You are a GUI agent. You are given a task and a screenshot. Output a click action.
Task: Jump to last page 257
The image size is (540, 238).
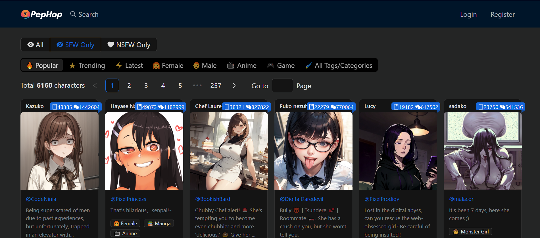point(216,85)
